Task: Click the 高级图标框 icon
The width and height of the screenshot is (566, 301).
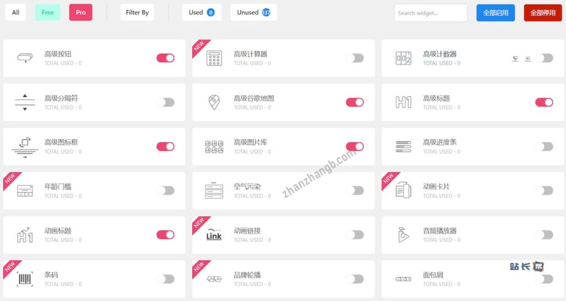Action: (x=25, y=147)
